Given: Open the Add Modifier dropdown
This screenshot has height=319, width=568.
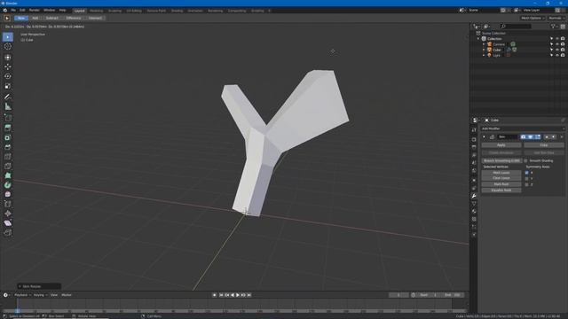Looking at the screenshot, I should tap(523, 128).
